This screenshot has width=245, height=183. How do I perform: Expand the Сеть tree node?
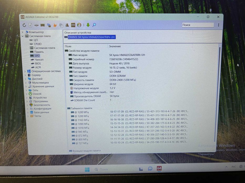27,90
